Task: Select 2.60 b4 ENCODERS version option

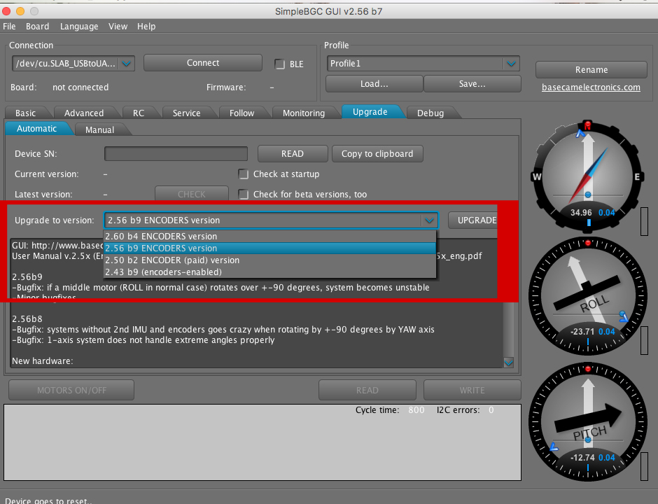Action: coord(269,237)
